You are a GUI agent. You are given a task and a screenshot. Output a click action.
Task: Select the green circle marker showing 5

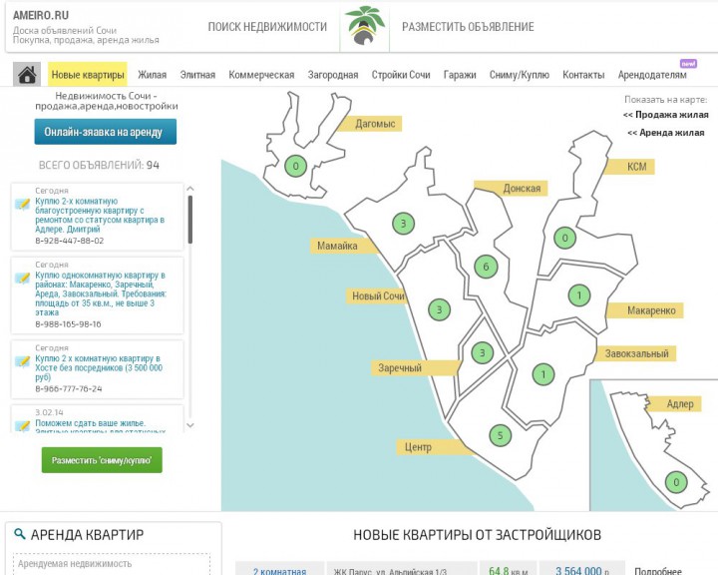coord(501,435)
